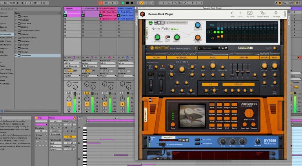Click the Hide Cables icon
This screenshot has width=302, height=166.
tap(262, 13)
